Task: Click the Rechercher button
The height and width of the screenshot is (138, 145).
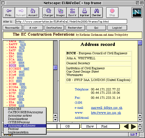Action: click(x=75, y=28)
